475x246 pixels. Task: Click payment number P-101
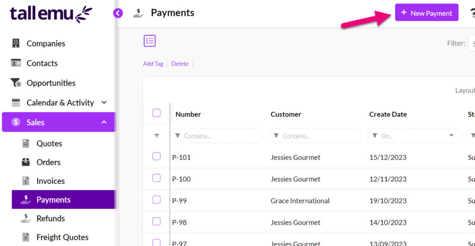181,157
